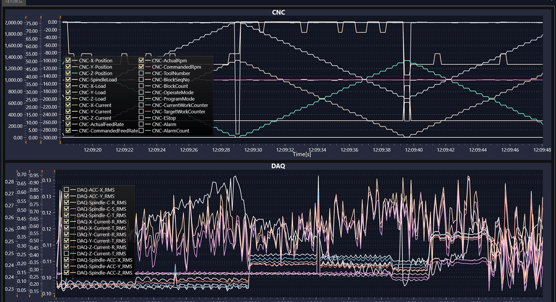This screenshot has height=302, width=556.
Task: Click the Time[s] axis label
Action: click(x=302, y=155)
